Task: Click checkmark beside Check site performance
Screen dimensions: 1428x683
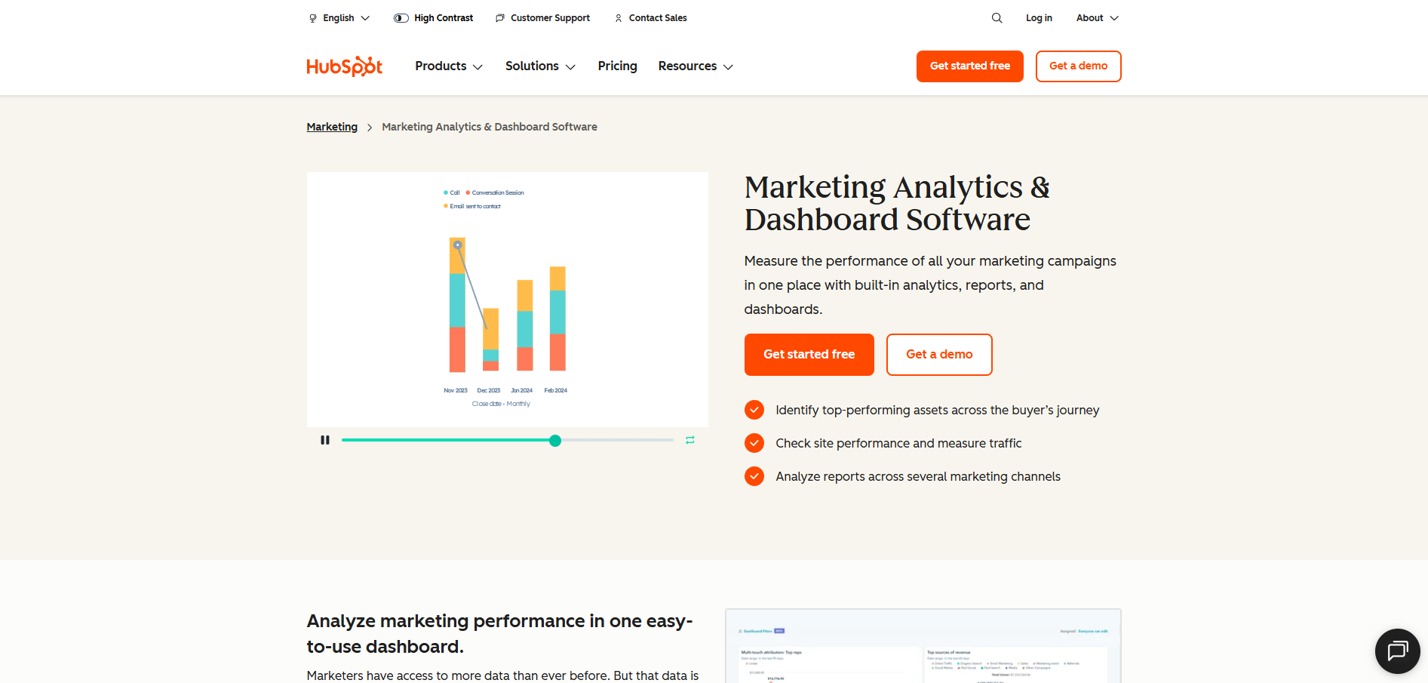Action: (x=754, y=443)
